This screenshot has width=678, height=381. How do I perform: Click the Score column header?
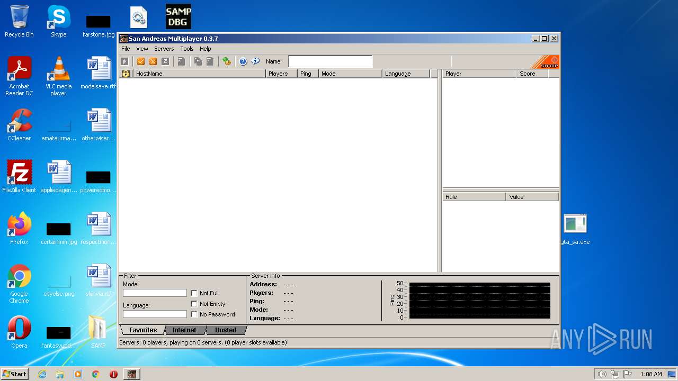tap(532, 74)
